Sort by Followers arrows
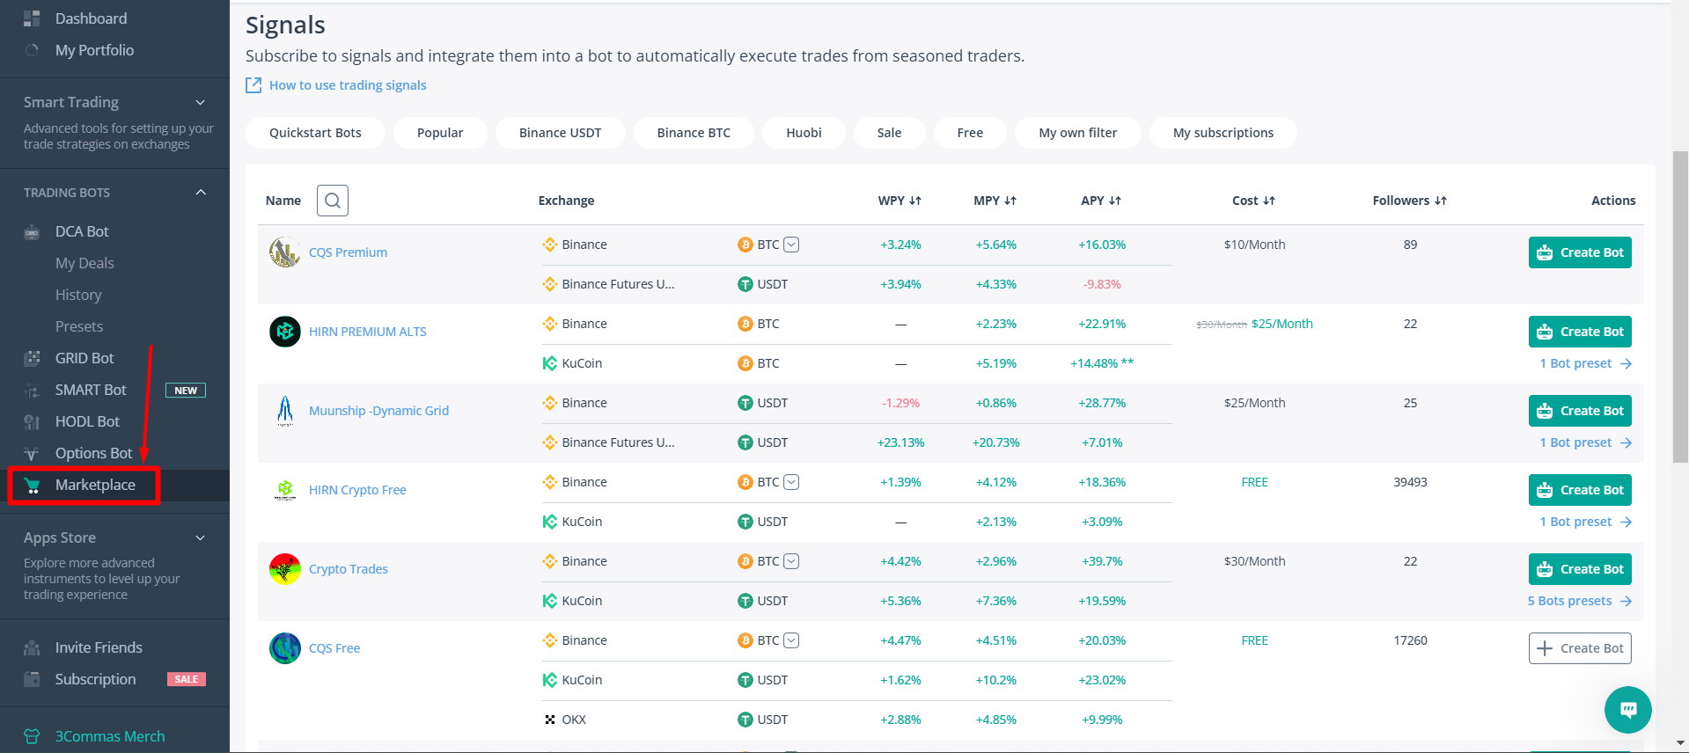This screenshot has height=753, width=1689. pos(1441,201)
